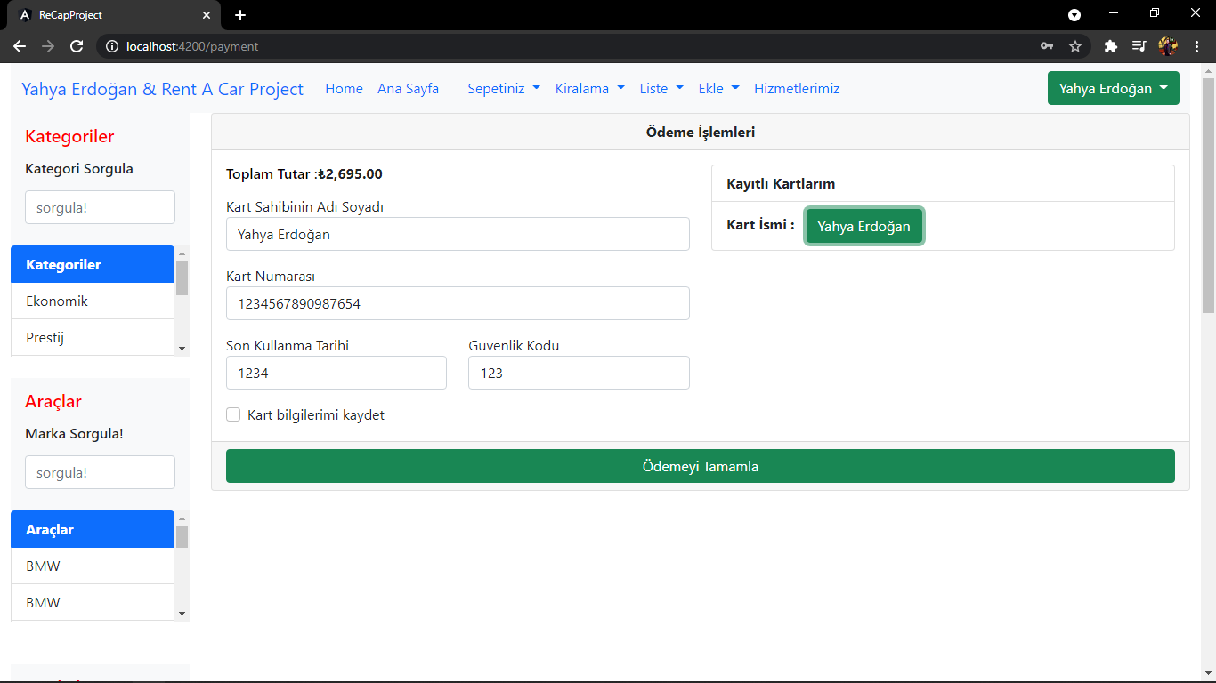Switch to the ReCapProject browser tab

[107, 14]
